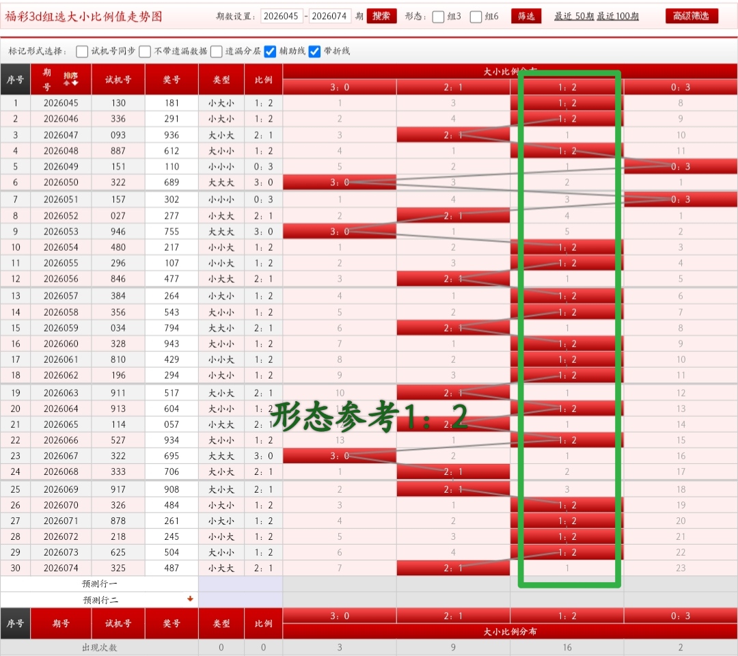
Task: Click the 预测行二 prediction row
Action: coord(100,600)
